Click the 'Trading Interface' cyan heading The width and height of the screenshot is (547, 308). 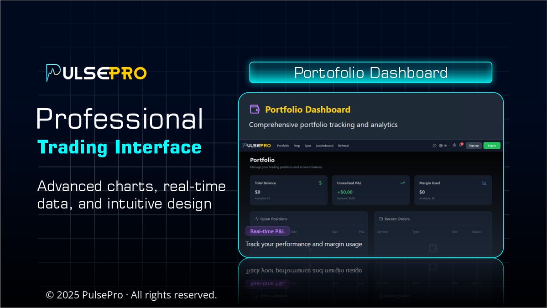(x=120, y=147)
